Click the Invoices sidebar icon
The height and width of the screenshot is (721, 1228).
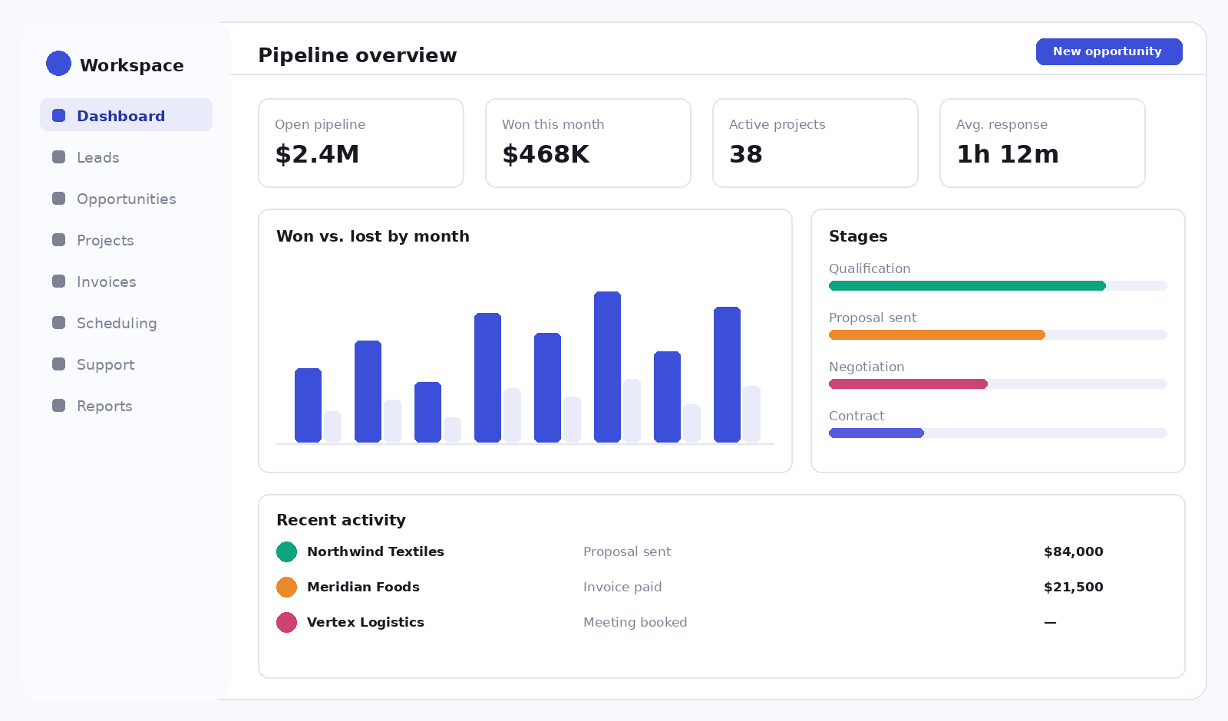pos(58,281)
